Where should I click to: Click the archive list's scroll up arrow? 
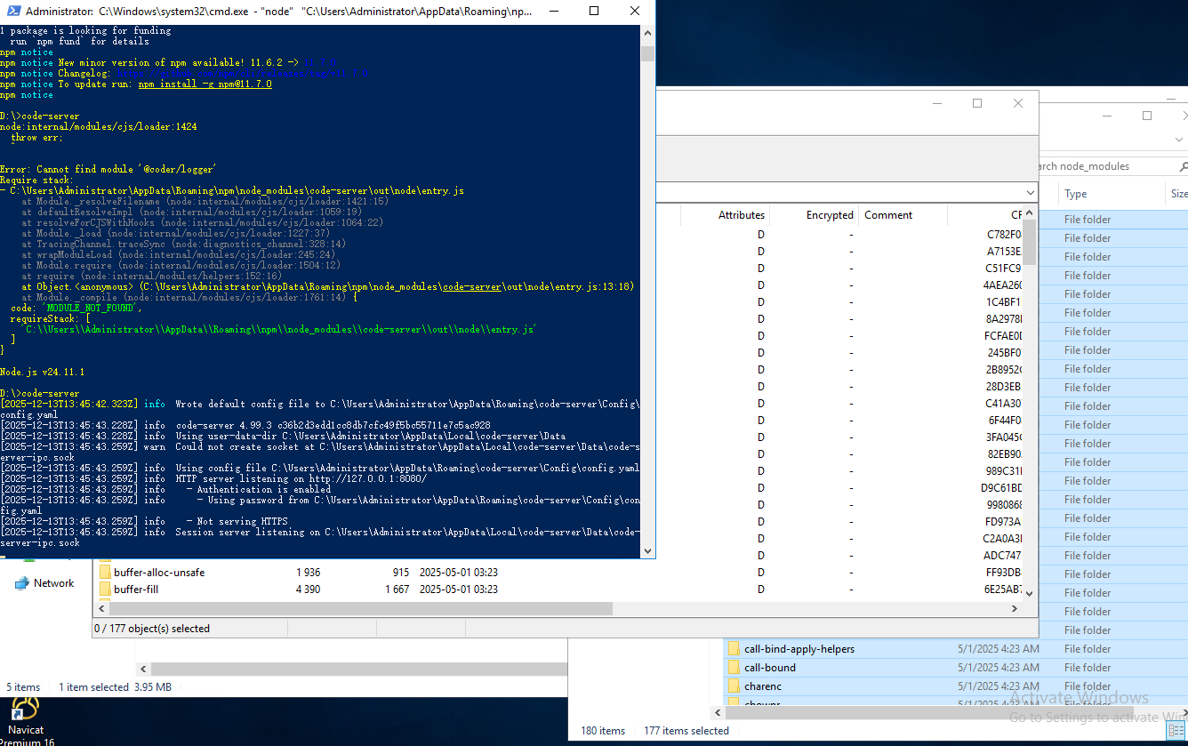(x=1030, y=212)
